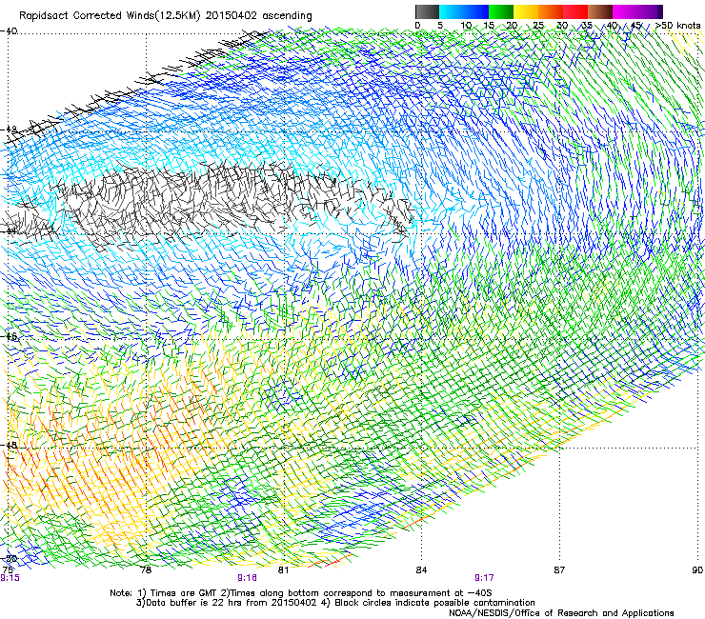705x619 pixels.
Task: Select the gray 0-5 knots color swatch
Action: coord(427,11)
